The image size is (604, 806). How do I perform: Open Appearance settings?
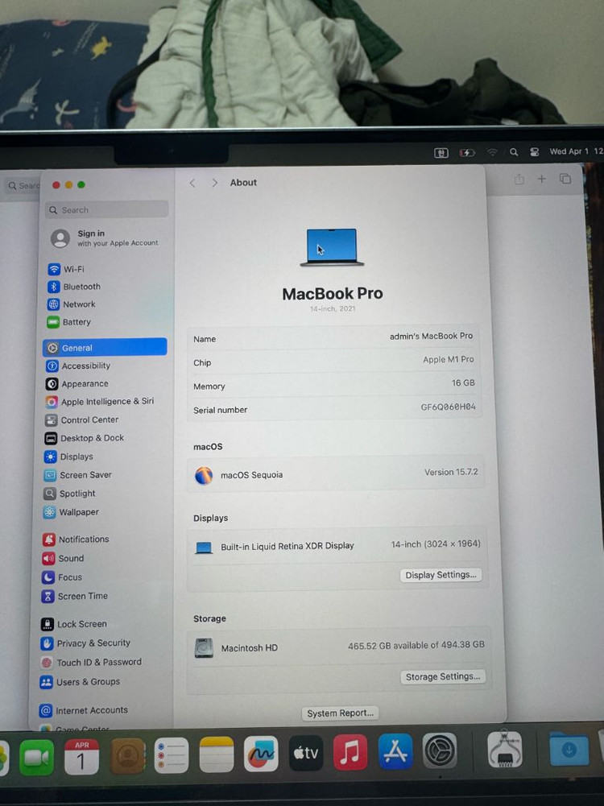[x=77, y=383]
